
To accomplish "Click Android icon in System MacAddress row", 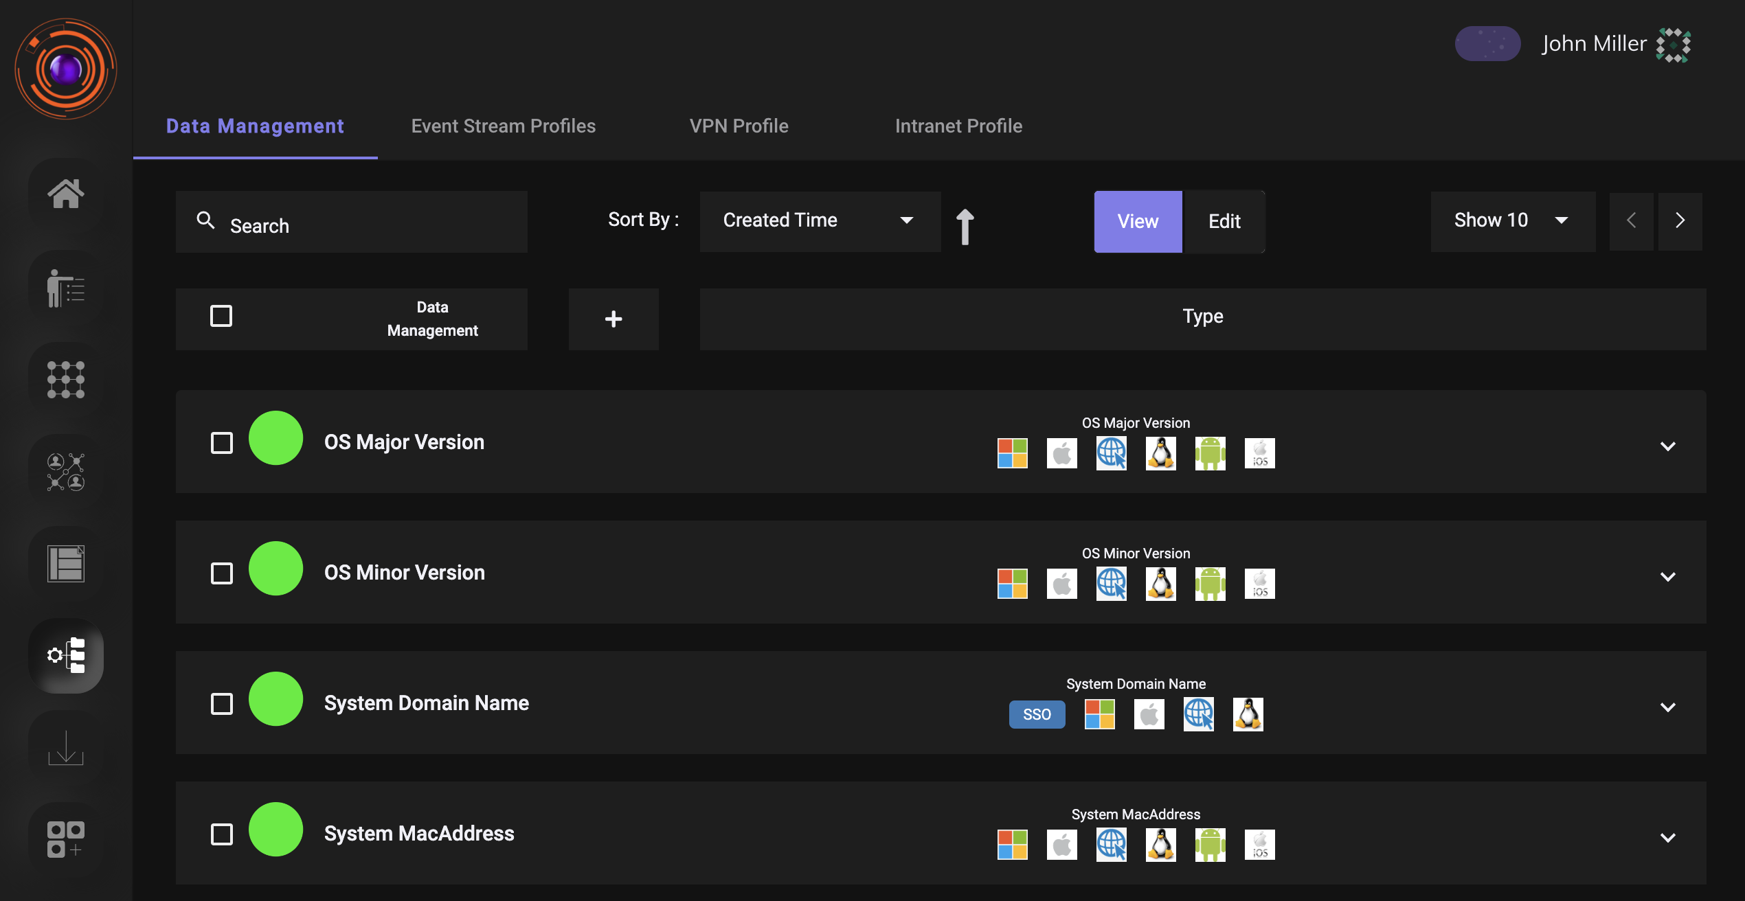I will pyautogui.click(x=1211, y=845).
